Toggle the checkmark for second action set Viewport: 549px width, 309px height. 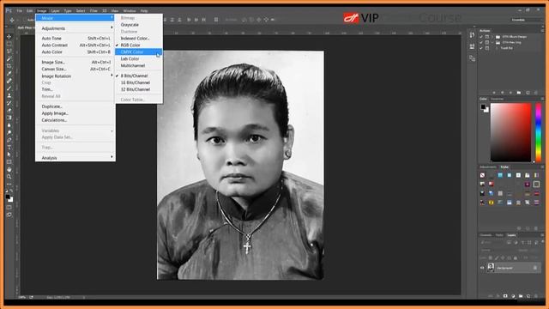click(481, 42)
